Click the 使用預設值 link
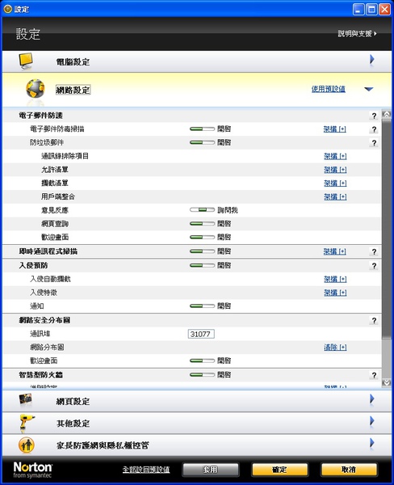Screen dimensions: 394x485 (x=328, y=89)
